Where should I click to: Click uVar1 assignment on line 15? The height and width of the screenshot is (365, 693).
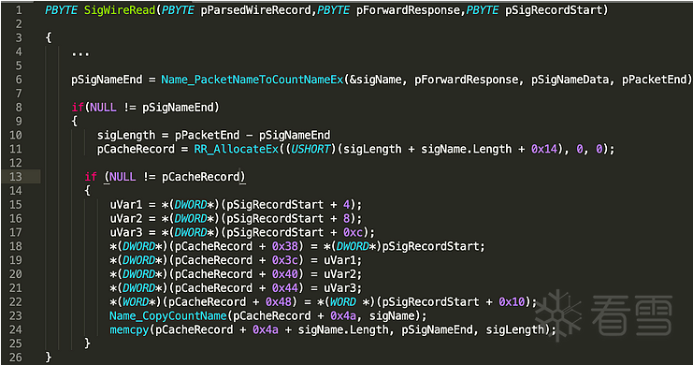[x=126, y=205]
